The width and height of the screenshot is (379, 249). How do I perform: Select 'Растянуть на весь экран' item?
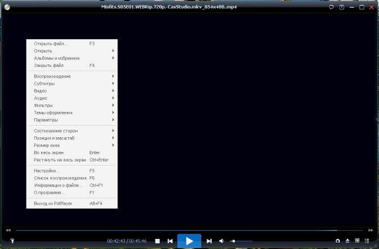pos(72,160)
